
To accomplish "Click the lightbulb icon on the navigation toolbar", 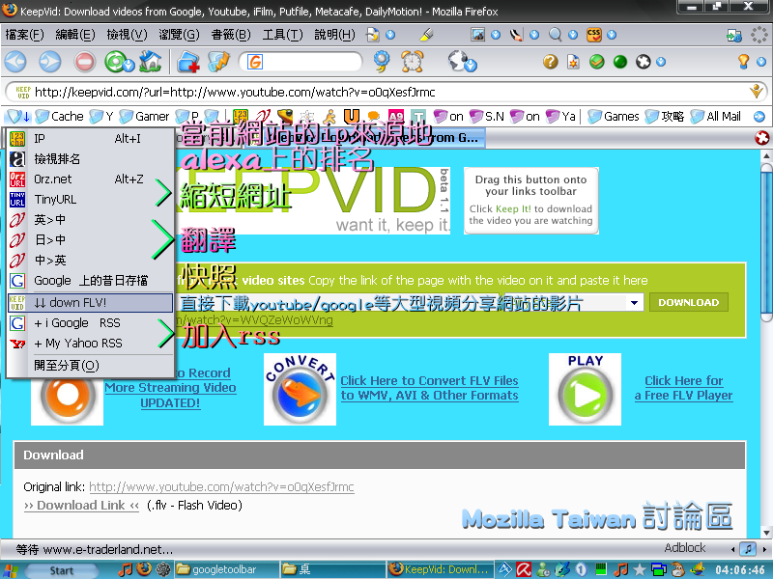I will tap(743, 62).
